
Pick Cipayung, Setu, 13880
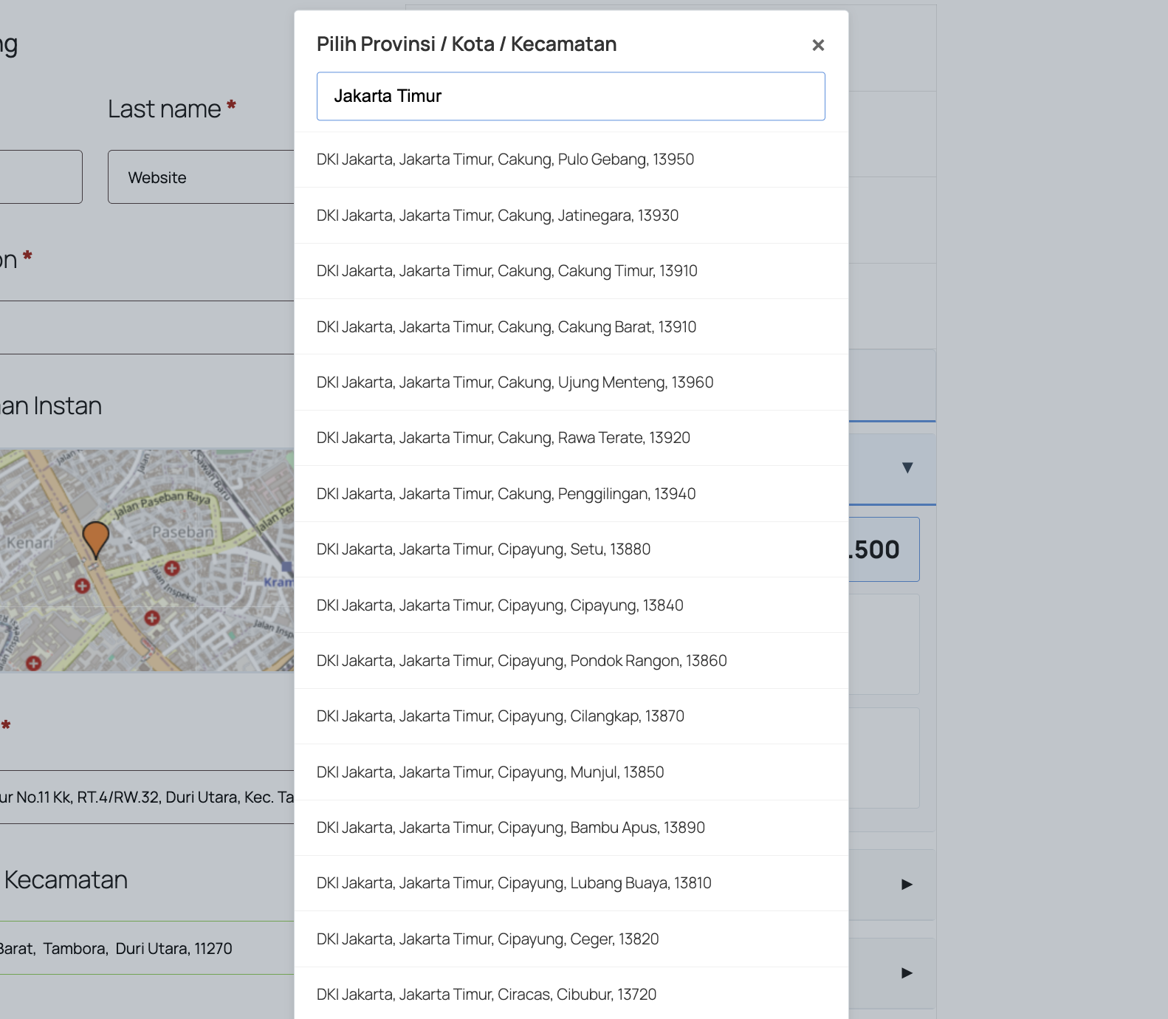483,549
